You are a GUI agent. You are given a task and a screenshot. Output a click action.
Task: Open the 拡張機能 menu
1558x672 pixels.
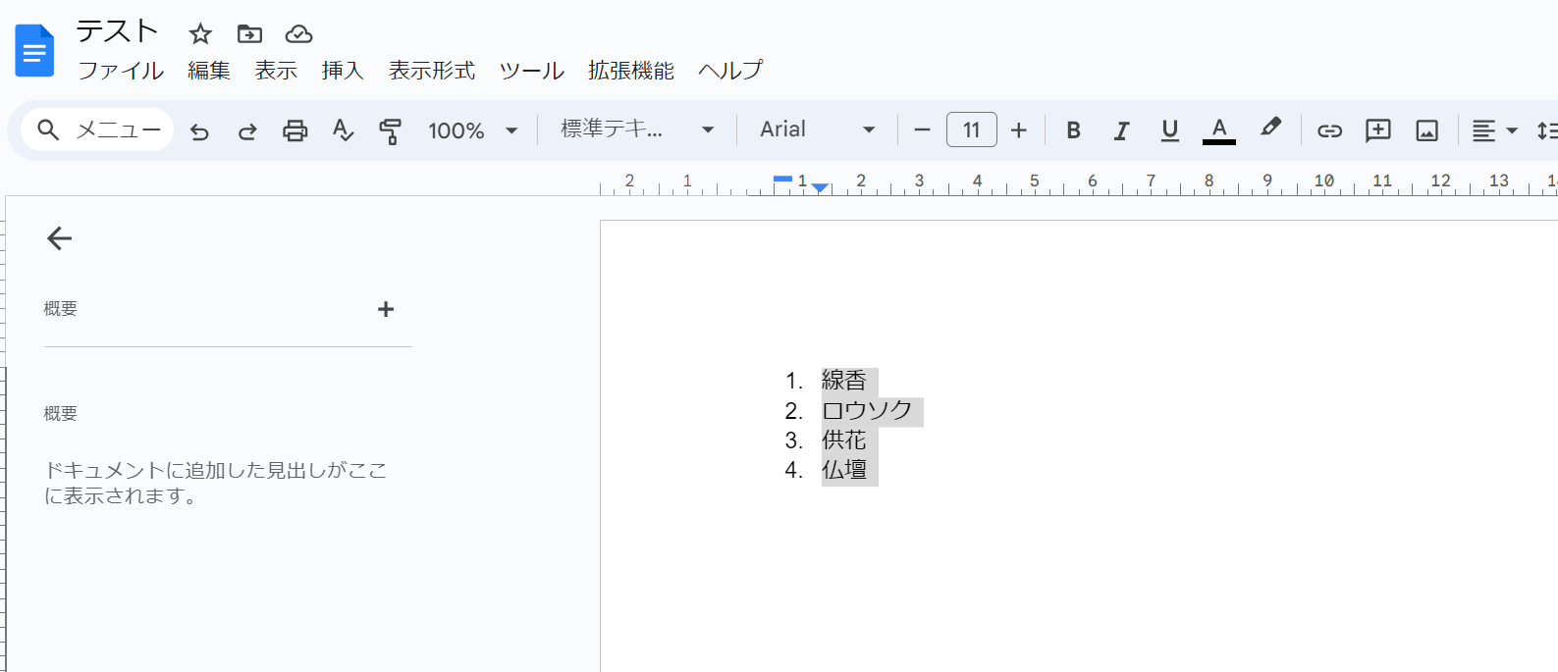pos(630,71)
